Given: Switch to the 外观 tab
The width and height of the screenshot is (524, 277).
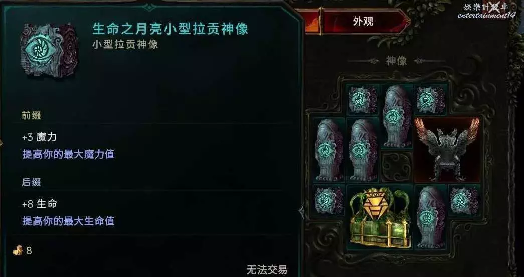Looking at the screenshot, I should 363,22.
